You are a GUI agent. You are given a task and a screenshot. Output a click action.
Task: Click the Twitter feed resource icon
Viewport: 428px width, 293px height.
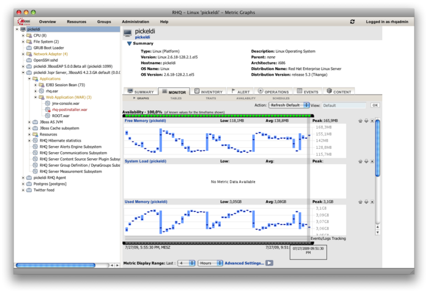click(29, 190)
